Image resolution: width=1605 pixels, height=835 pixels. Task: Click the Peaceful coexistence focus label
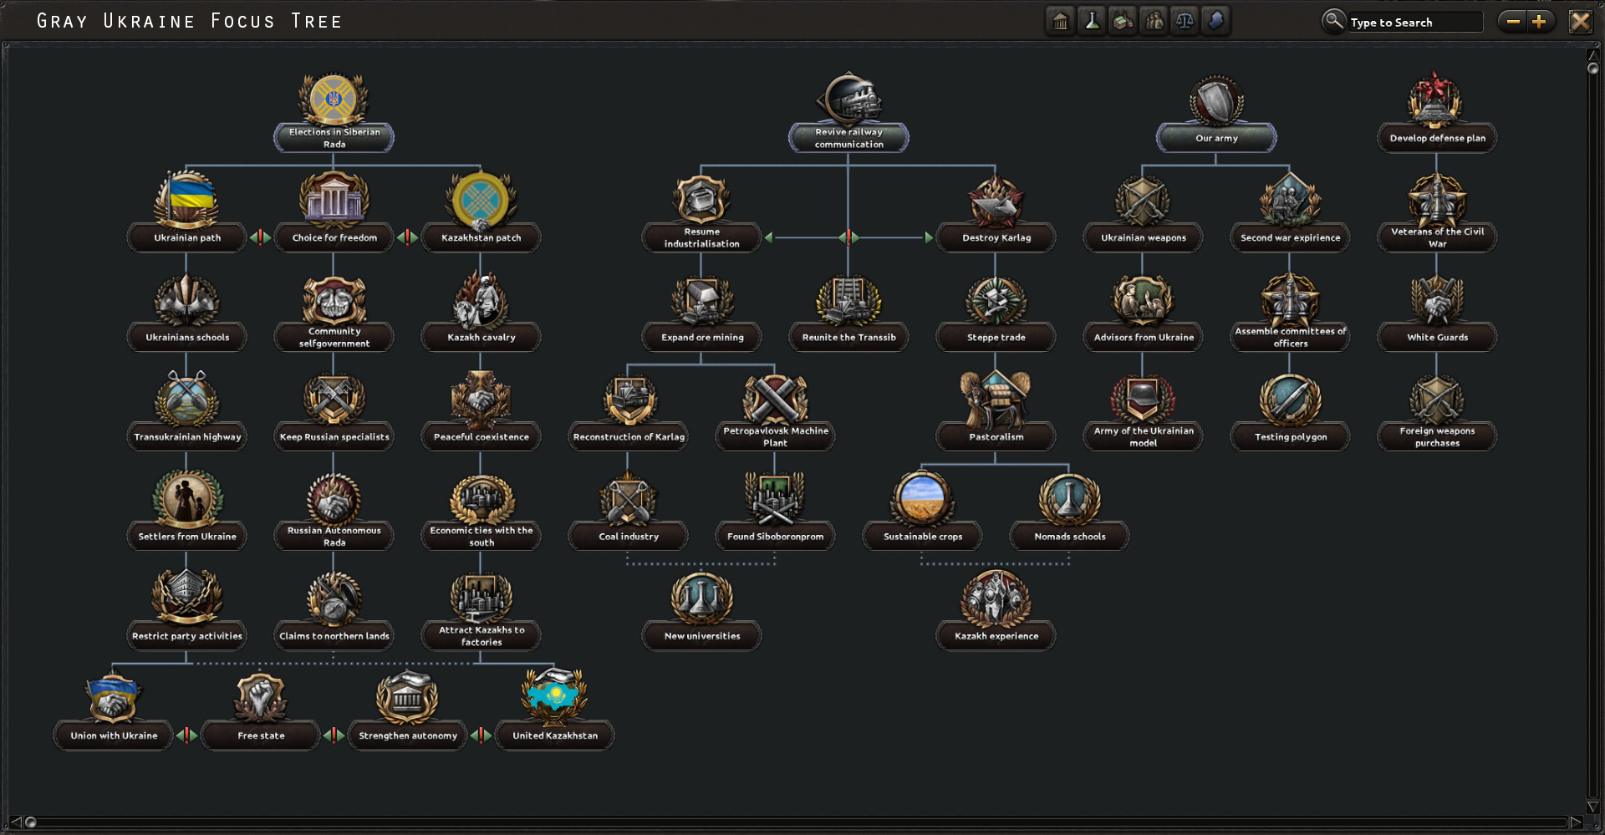coord(481,436)
